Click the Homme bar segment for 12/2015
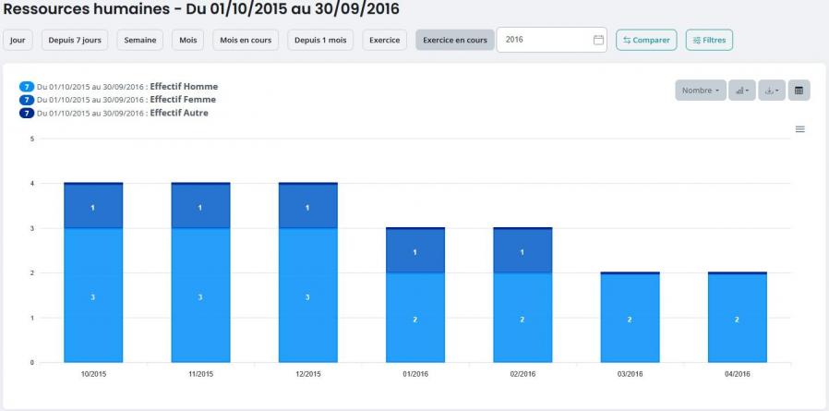Screen dimensions: 829x411 coord(307,296)
